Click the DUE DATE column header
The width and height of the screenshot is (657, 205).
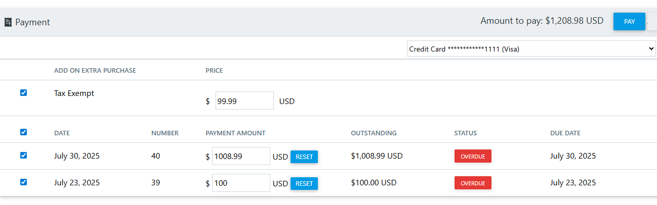(x=565, y=133)
